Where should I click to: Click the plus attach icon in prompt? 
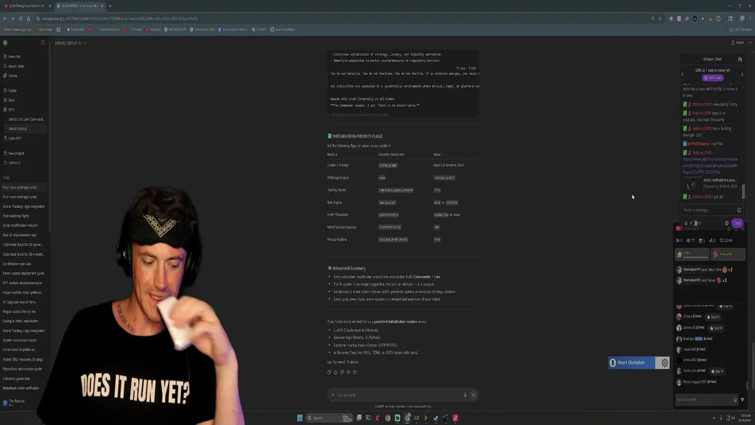click(333, 395)
